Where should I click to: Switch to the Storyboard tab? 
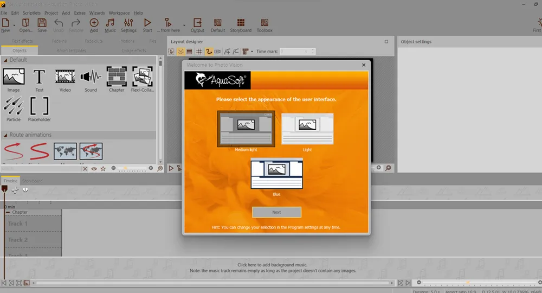coord(33,181)
